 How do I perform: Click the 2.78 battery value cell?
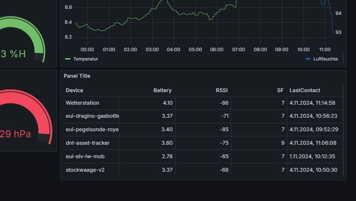point(167,156)
